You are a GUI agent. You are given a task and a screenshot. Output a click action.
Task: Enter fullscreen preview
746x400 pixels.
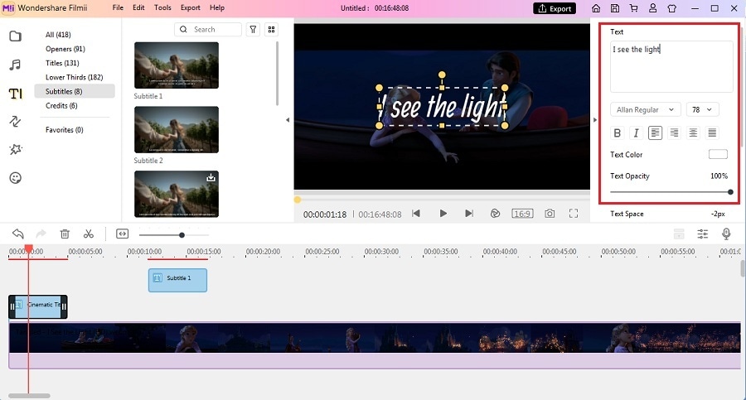[x=574, y=214]
